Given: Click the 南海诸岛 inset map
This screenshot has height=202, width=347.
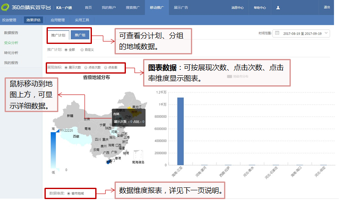Looking at the screenshot, I should coord(138,157).
